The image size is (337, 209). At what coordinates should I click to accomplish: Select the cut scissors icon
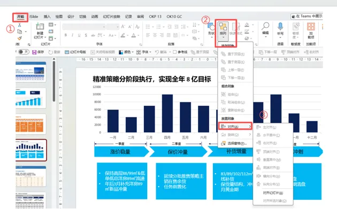(x=20, y=25)
